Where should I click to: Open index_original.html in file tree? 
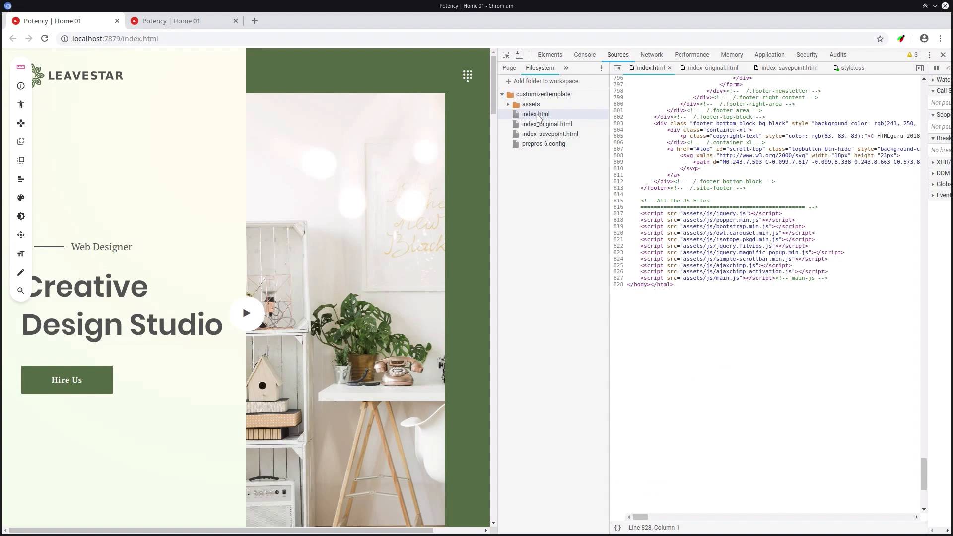[x=546, y=124]
